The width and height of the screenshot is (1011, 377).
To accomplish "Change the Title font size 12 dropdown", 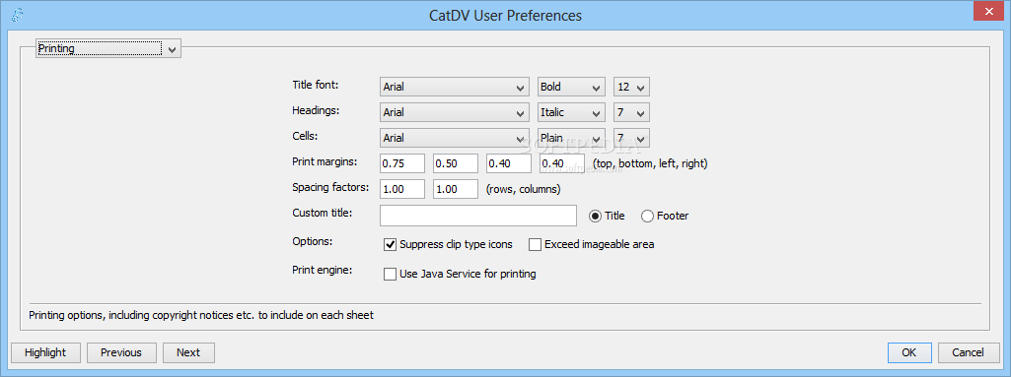I will coord(632,87).
